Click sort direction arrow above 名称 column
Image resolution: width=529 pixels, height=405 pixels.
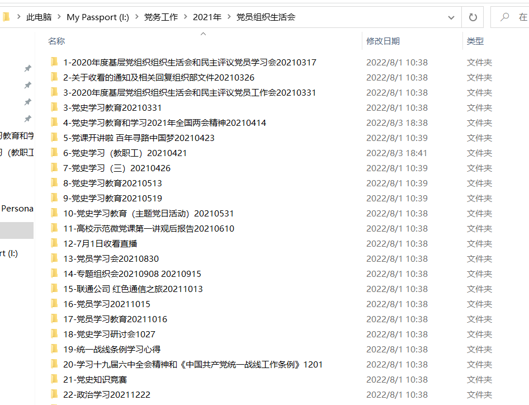tap(203, 34)
